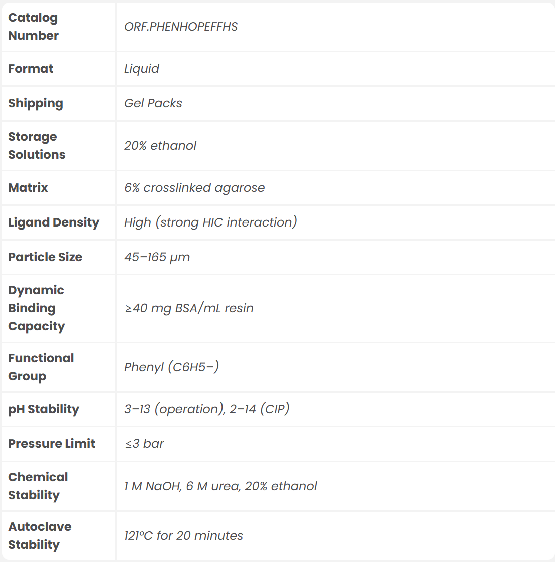555x562 pixels.
Task: Click the 3–13 (operation), 2–14 (CIP) value
Action: (207, 409)
